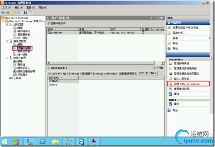Open PowerShell from the taskbar
Viewport: 215px width, 147px height.
click(42, 142)
